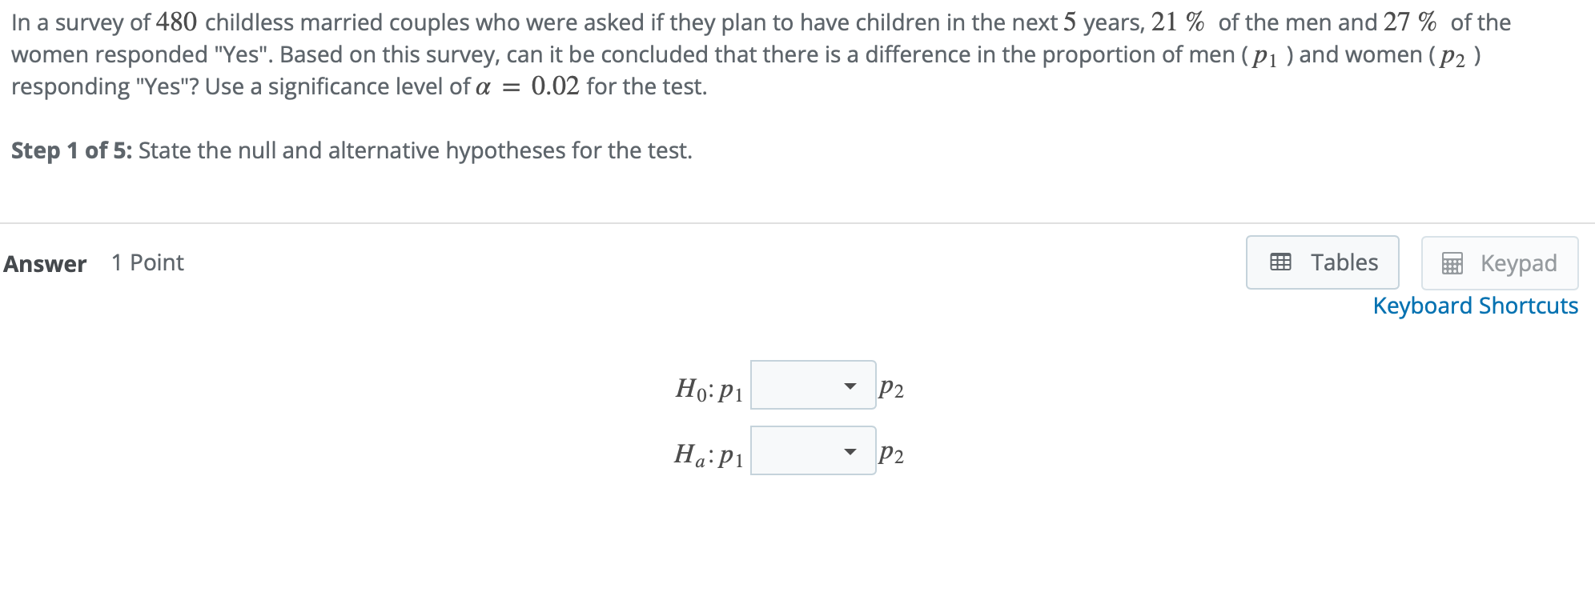
Task: Click the arrow in the H0 dropdown
Action: point(850,386)
